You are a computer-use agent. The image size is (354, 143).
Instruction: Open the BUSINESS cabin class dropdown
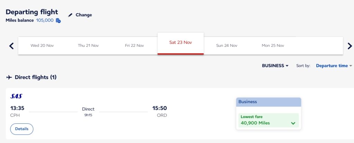coord(275,66)
